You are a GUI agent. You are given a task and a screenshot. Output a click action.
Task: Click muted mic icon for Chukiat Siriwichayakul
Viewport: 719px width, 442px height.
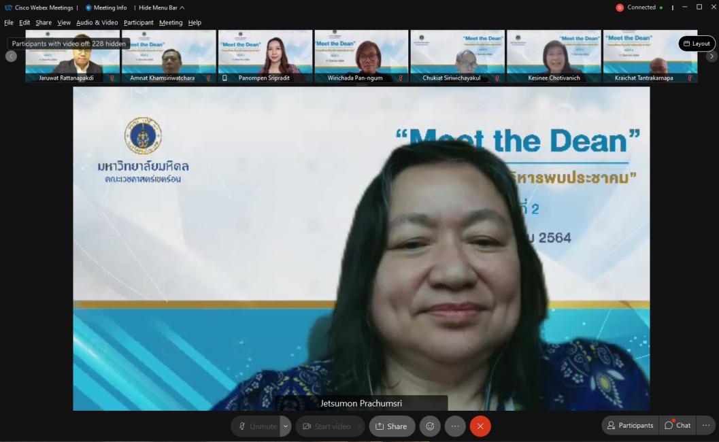coord(497,78)
